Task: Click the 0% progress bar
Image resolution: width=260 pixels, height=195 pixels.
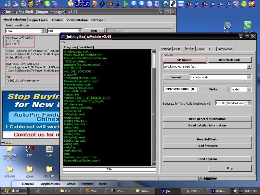Action: click(109, 169)
